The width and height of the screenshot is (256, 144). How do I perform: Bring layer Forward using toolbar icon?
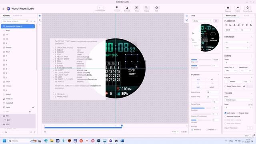(117, 8)
